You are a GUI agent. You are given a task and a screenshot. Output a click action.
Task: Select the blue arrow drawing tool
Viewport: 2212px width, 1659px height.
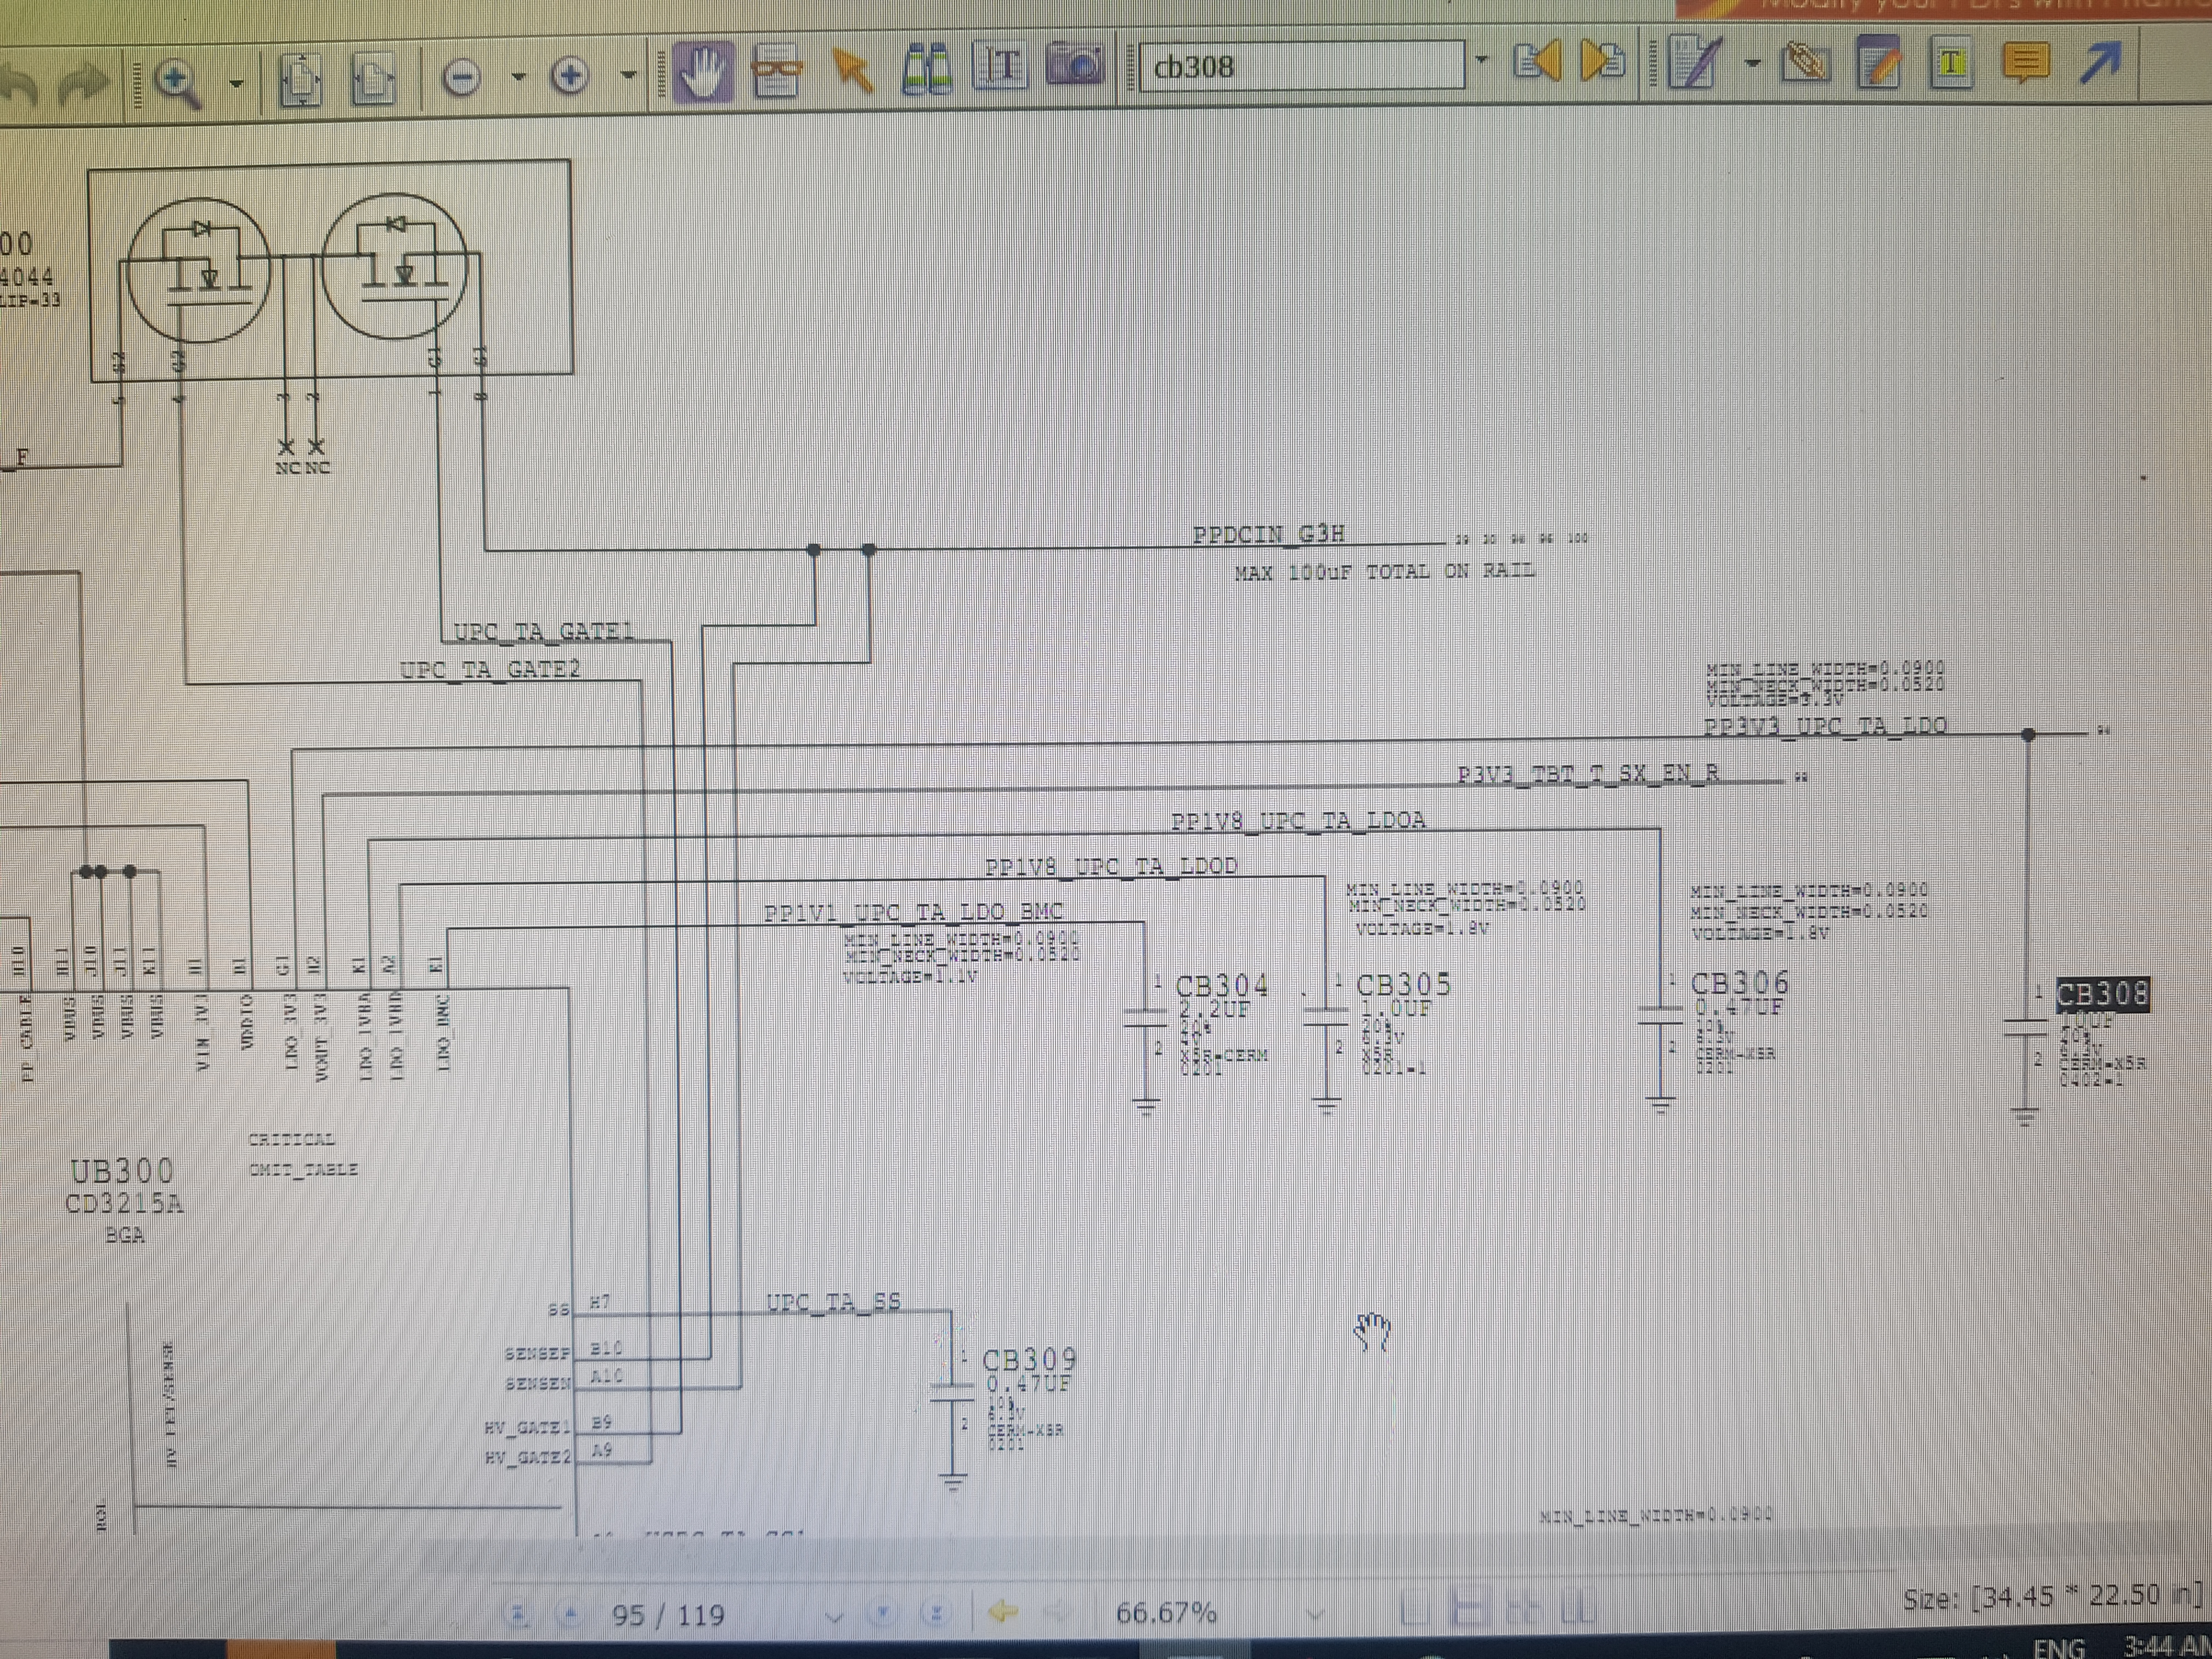pyautogui.click(x=2100, y=62)
